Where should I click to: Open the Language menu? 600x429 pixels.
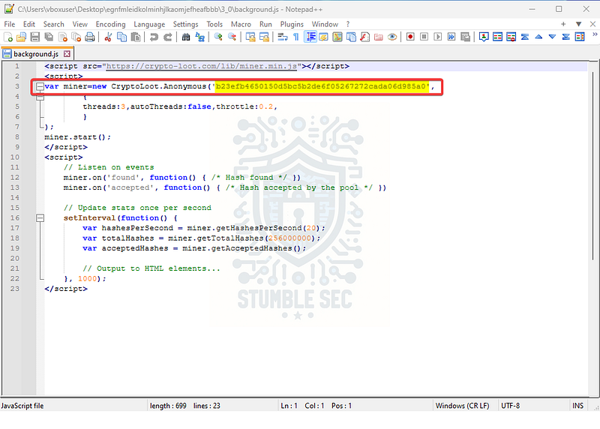(x=149, y=24)
